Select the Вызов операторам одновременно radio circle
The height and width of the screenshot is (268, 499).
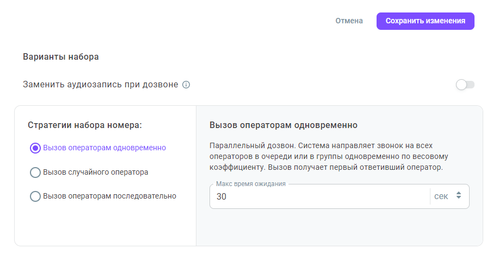pos(35,148)
